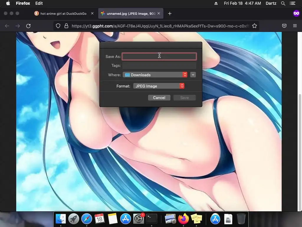Open App Store next to Notes in dock
302x227 pixels.
click(126, 219)
